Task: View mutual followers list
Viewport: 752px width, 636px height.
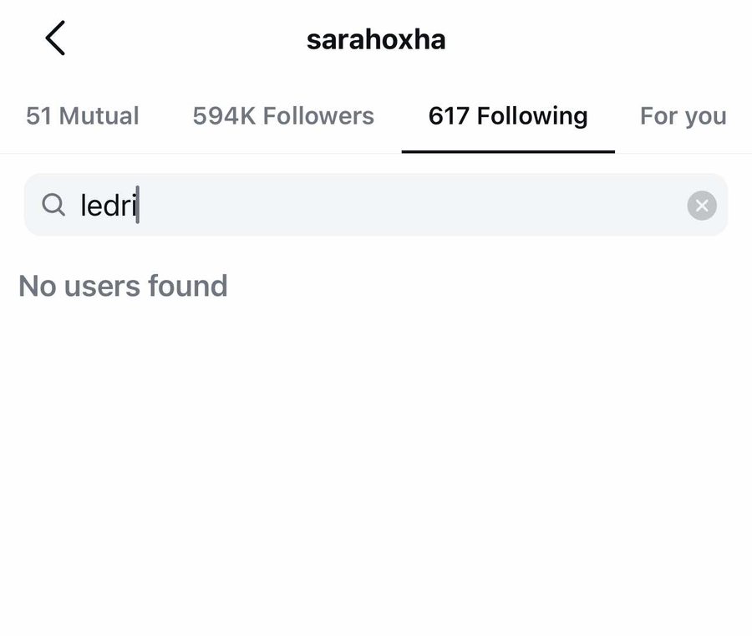Action: 83,116
